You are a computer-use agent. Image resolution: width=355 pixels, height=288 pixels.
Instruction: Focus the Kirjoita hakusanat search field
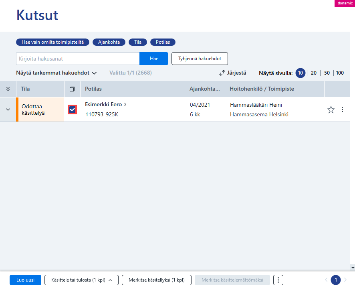78,59
